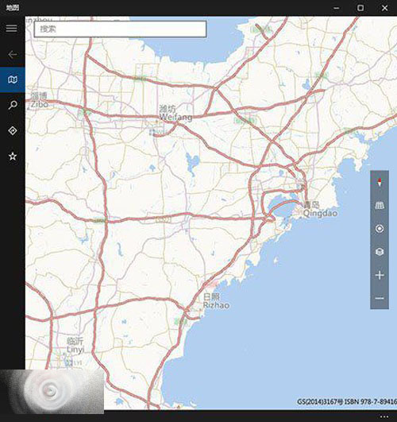This screenshot has height=422, width=397.
Task: Go back with the arrow icon
Action: point(13,55)
